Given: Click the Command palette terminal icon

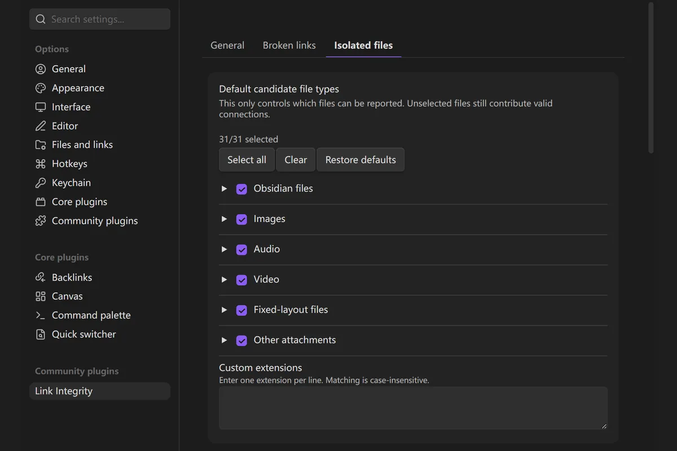Looking at the screenshot, I should pyautogui.click(x=41, y=315).
